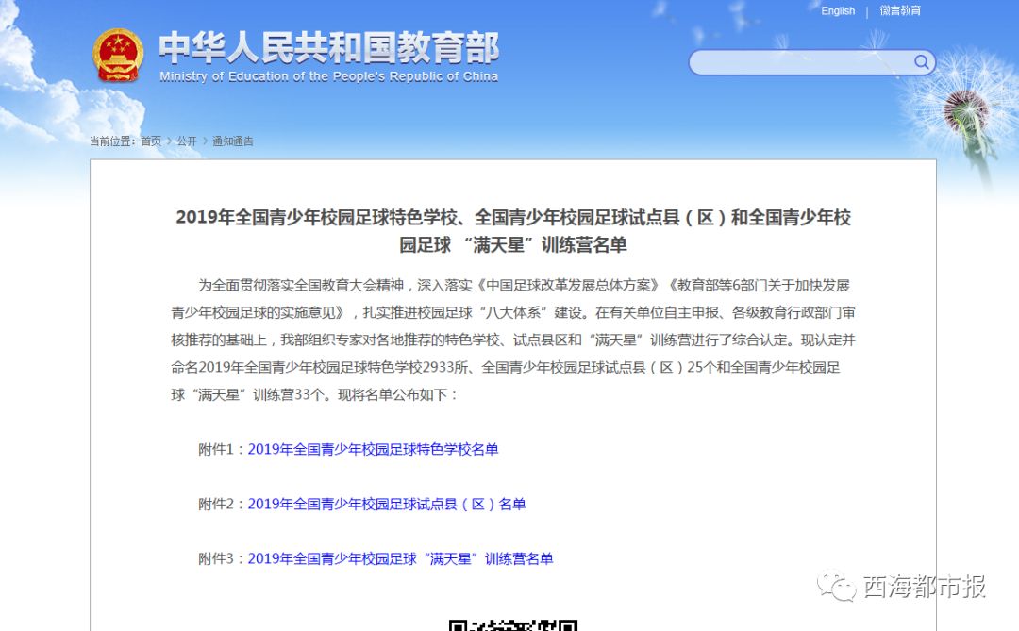Image resolution: width=1019 pixels, height=631 pixels.
Task: Click the separator between English and 微言教育
Action: [865, 11]
